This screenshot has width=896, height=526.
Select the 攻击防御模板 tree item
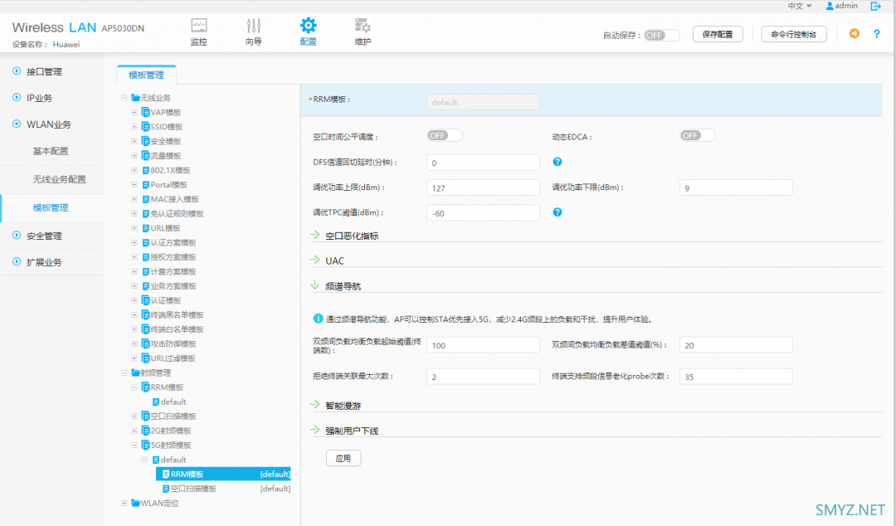pos(173,343)
